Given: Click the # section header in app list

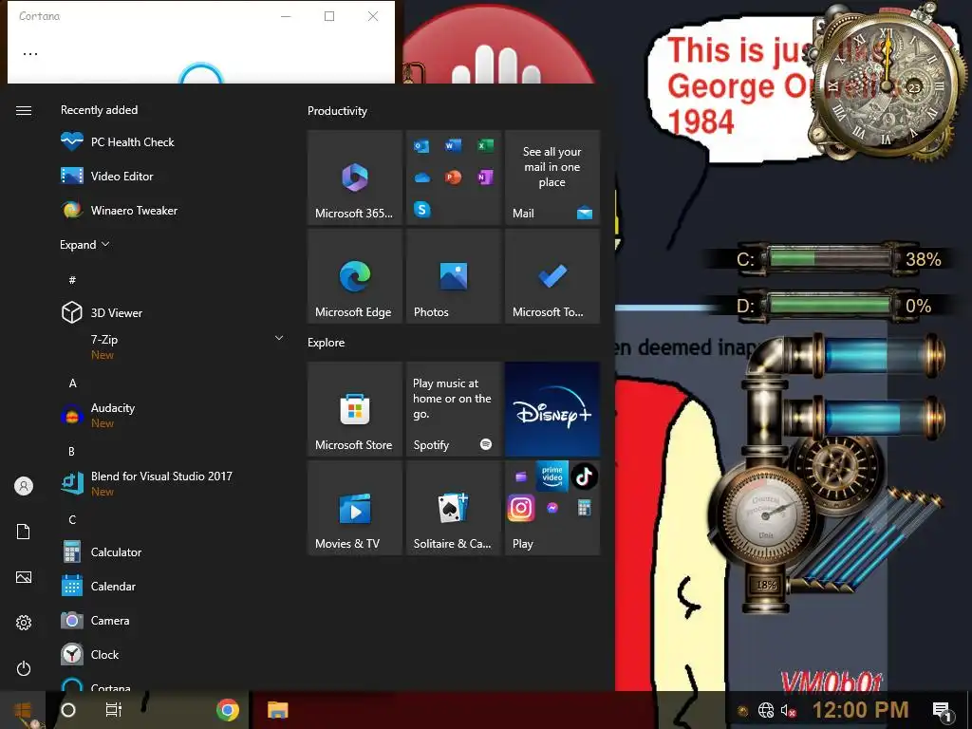Looking at the screenshot, I should tap(72, 280).
